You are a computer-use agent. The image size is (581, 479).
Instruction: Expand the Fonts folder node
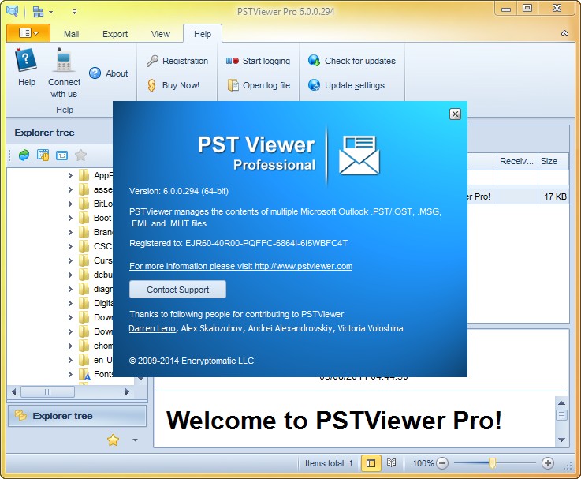point(70,374)
